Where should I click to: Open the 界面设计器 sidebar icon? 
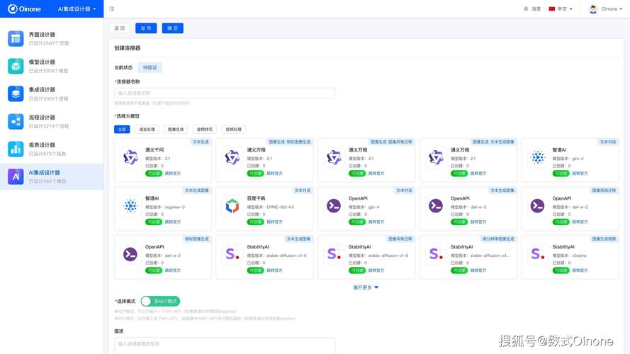click(16, 38)
